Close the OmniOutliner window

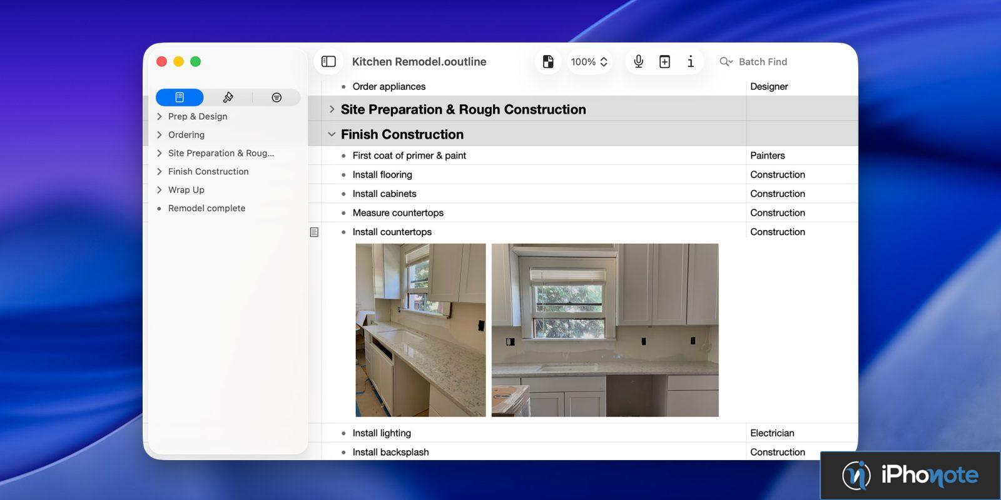pos(161,61)
